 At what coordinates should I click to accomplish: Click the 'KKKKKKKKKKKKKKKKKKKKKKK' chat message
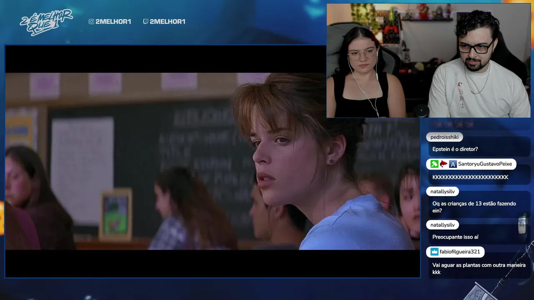470,177
